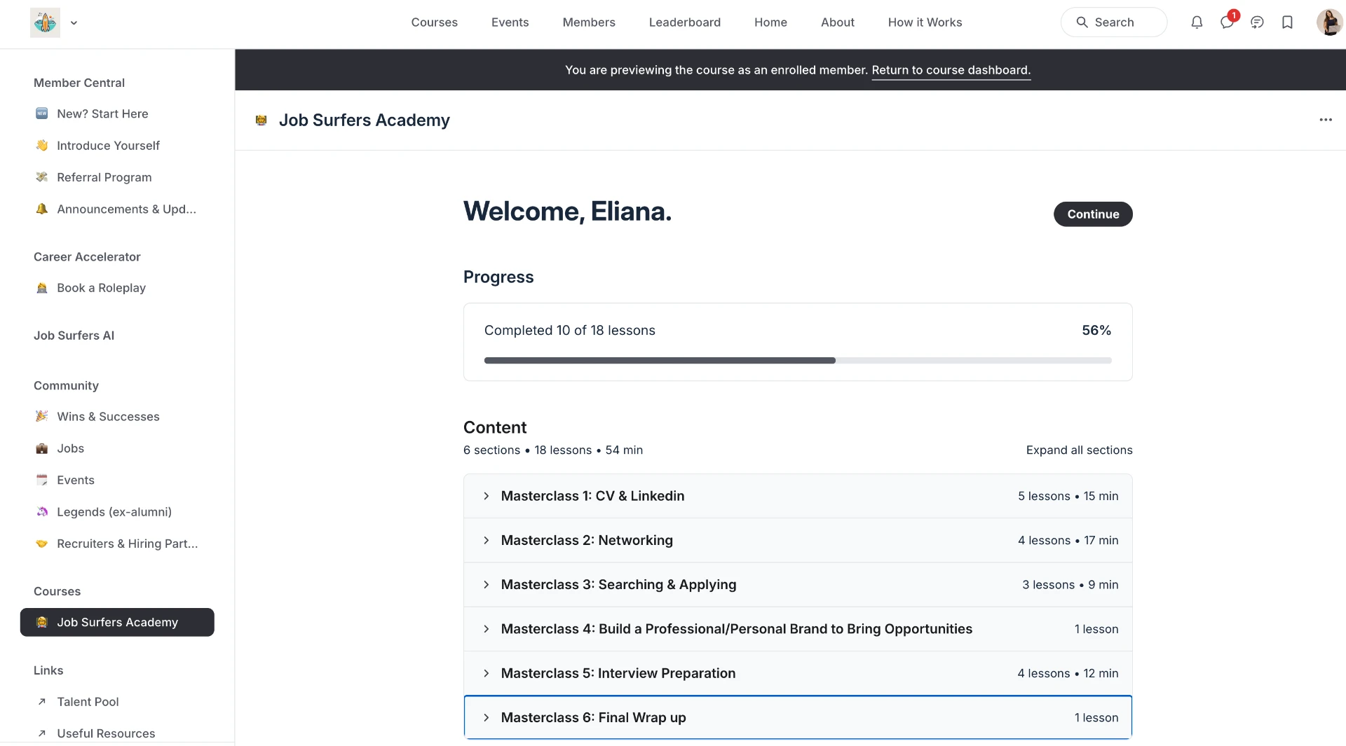Click the 4 lessons • 12 min label

tap(1068, 673)
